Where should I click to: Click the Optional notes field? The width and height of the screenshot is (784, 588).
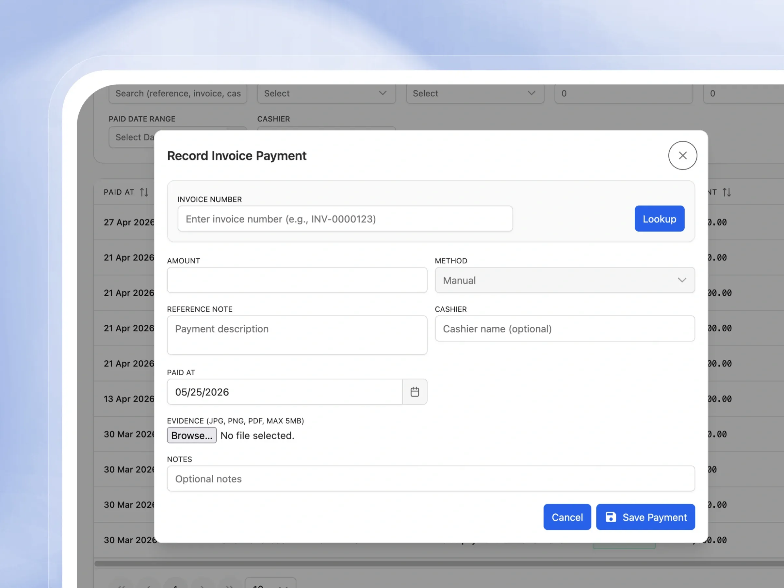pyautogui.click(x=431, y=479)
